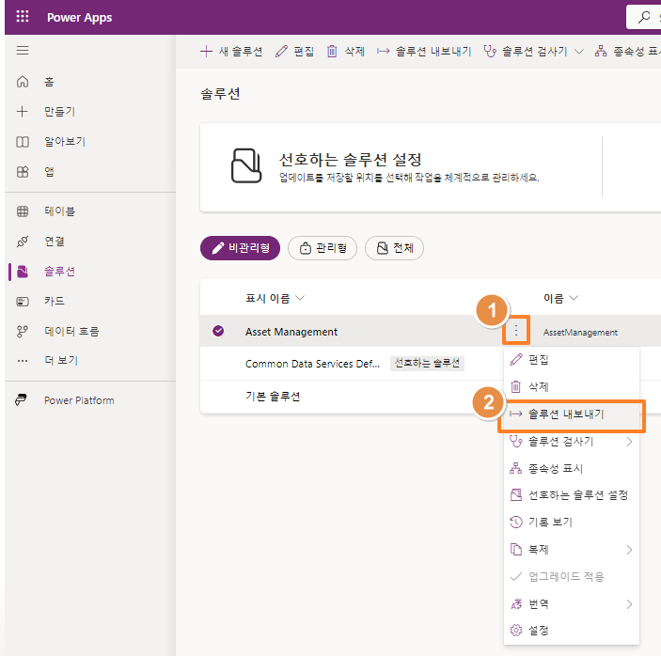Image resolution: width=661 pixels, height=656 pixels.
Task: Choose 편집 in context menu
Action: tap(572, 360)
